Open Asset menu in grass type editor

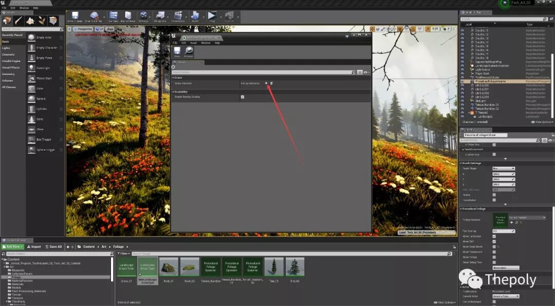tap(194, 43)
